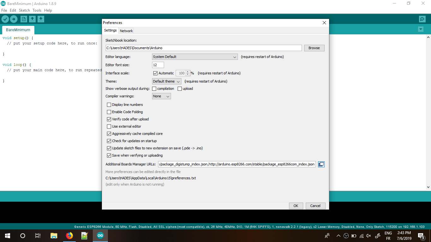
Task: Click the Browse button for Sketchbook location
Action: pyautogui.click(x=314, y=48)
